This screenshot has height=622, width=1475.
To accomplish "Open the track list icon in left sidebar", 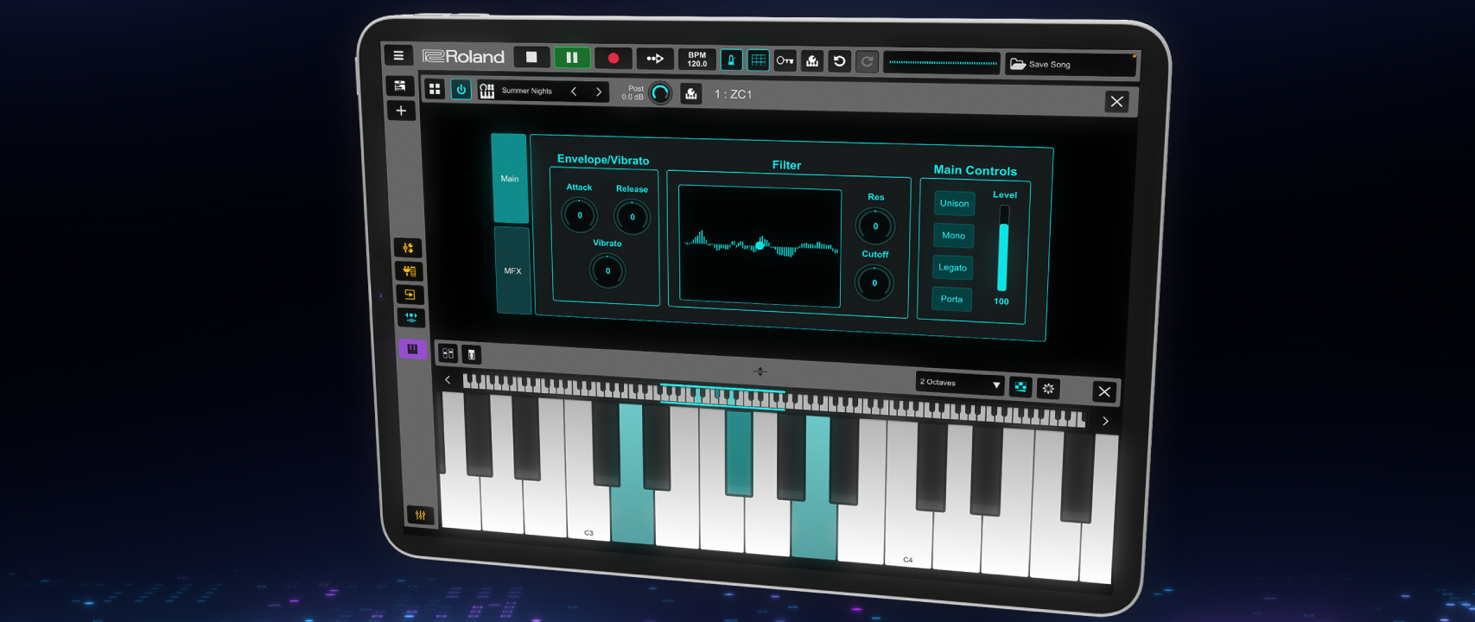I will pos(400,86).
